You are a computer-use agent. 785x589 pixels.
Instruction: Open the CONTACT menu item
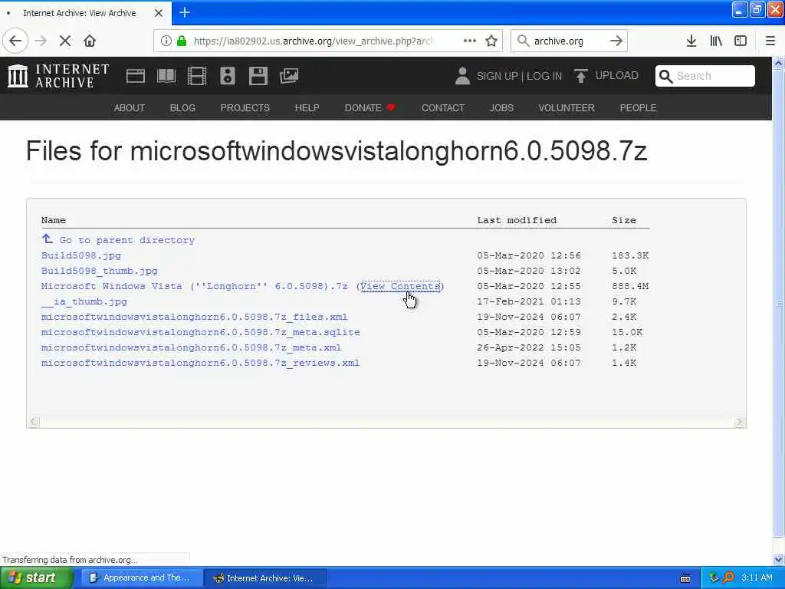point(443,107)
